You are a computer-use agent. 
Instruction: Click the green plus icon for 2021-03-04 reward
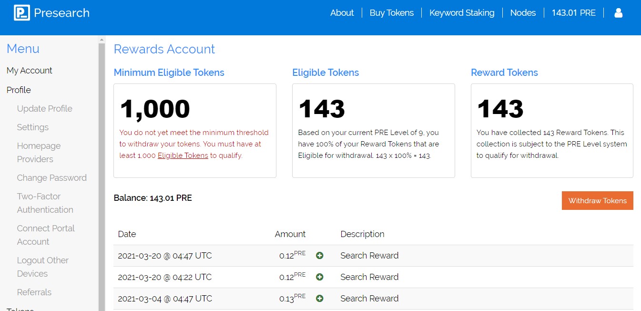(320, 299)
